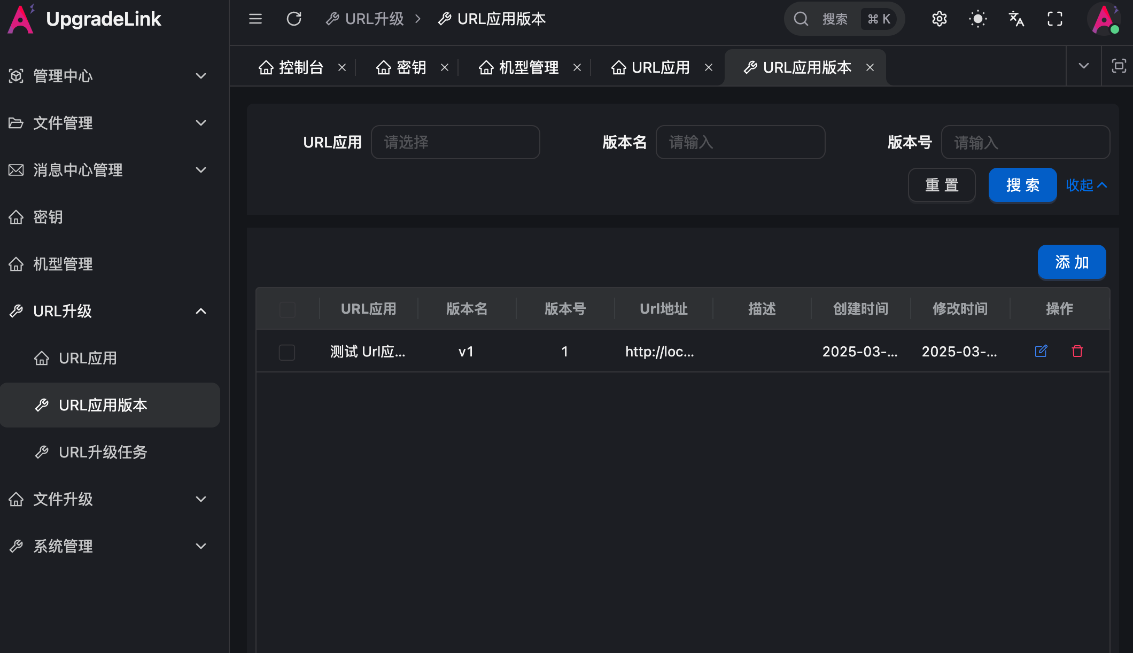Toggle the sidebar collapse hamburger icon

pos(255,19)
